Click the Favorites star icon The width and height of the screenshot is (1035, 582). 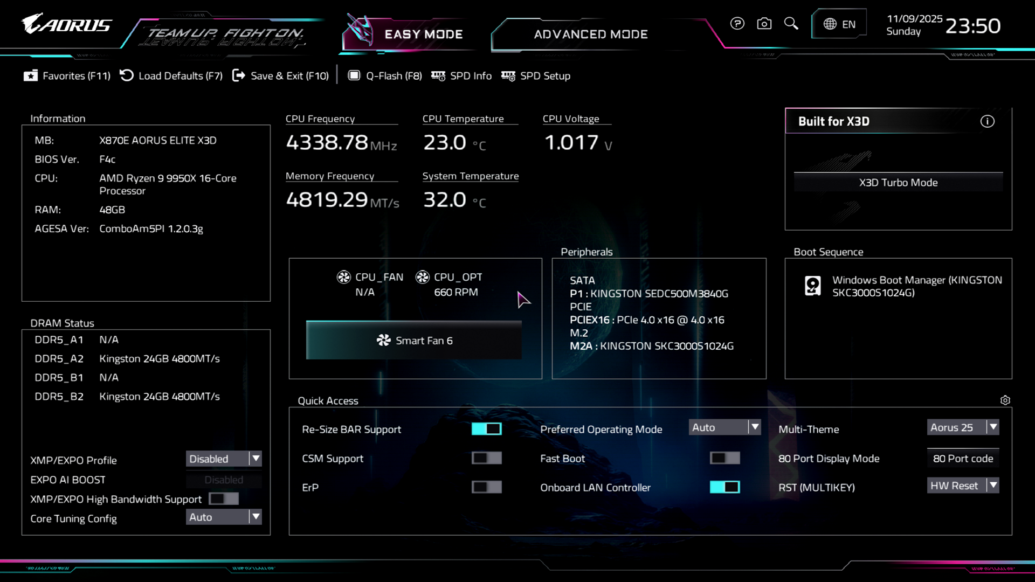point(31,76)
